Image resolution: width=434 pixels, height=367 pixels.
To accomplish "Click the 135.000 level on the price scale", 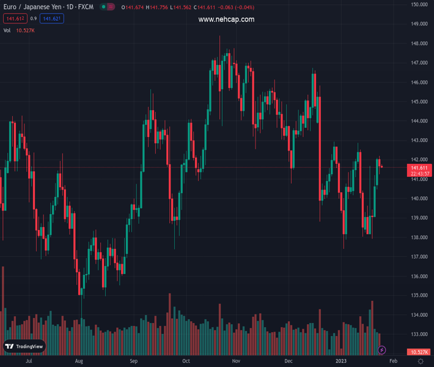I will (419, 295).
